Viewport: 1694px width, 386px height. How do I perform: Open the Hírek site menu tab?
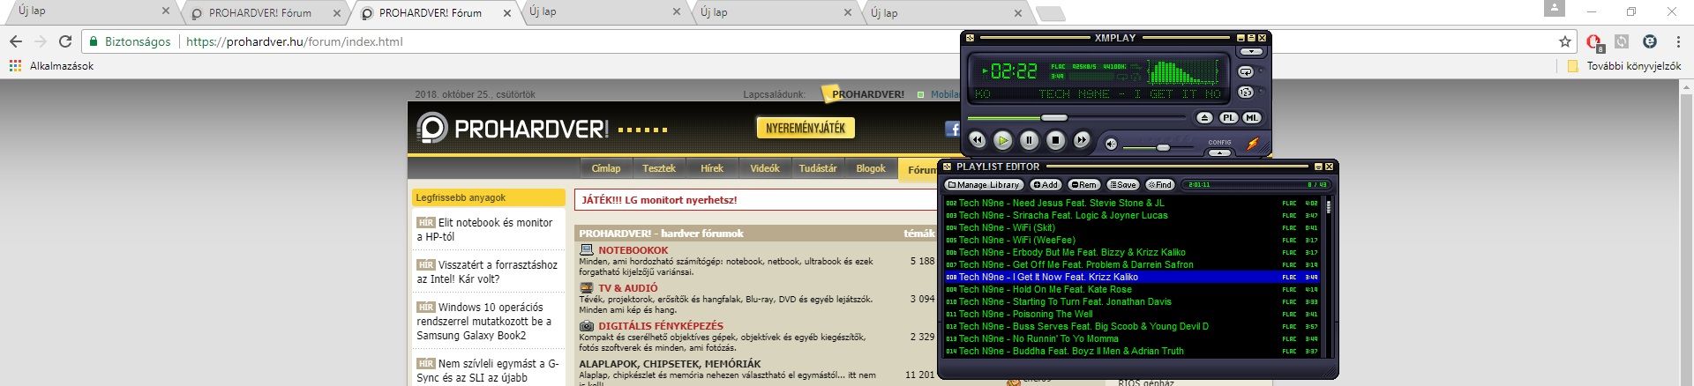pos(712,168)
